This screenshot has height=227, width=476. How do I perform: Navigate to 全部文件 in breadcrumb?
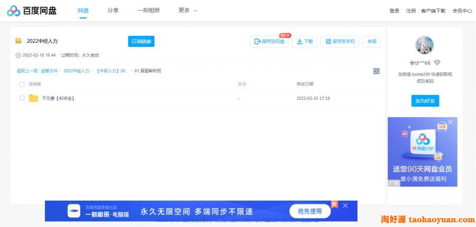[49, 71]
